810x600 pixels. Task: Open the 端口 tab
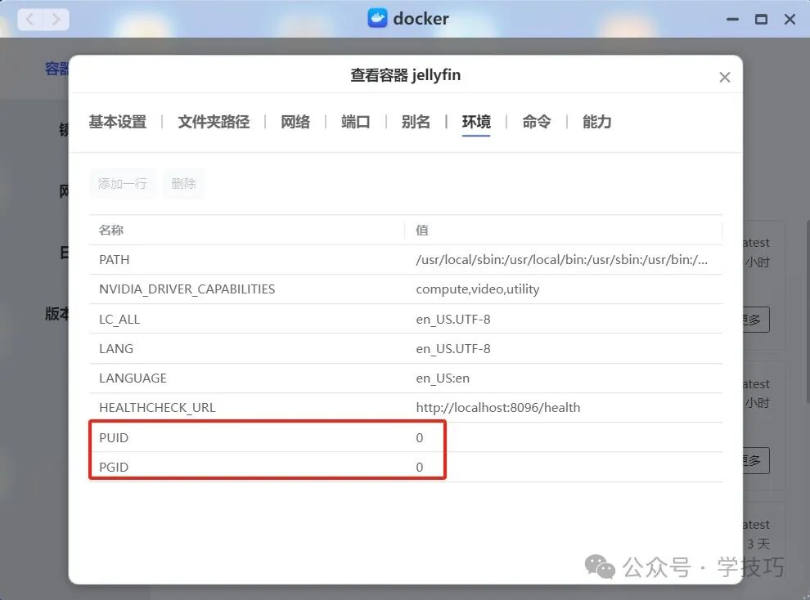click(x=354, y=121)
